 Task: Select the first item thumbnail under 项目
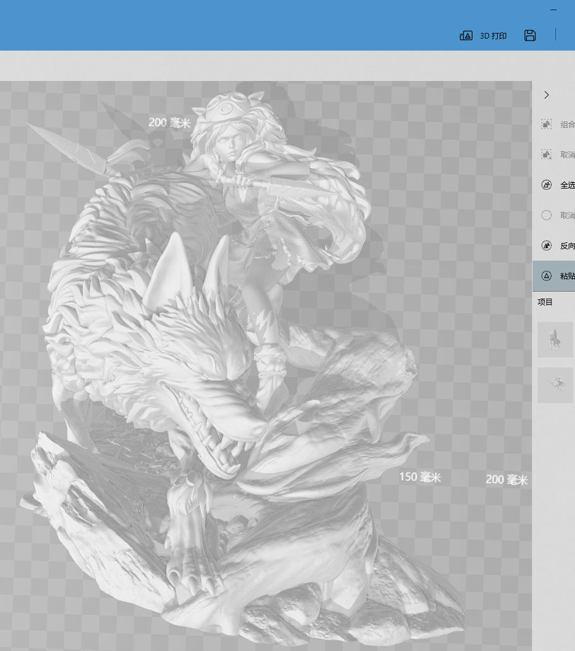coord(555,340)
